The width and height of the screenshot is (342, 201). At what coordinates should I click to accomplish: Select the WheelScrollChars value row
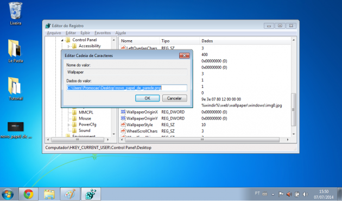pyautogui.click(x=205, y=131)
